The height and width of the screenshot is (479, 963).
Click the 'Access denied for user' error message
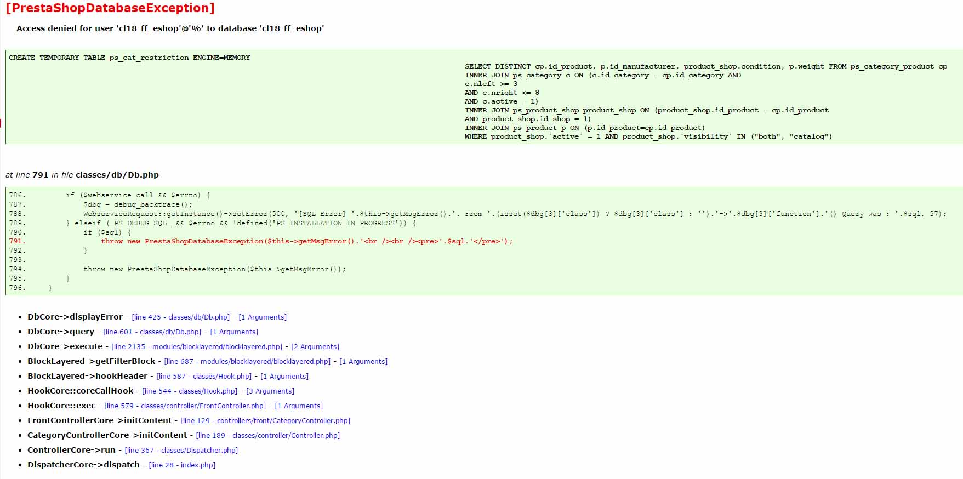click(x=170, y=28)
